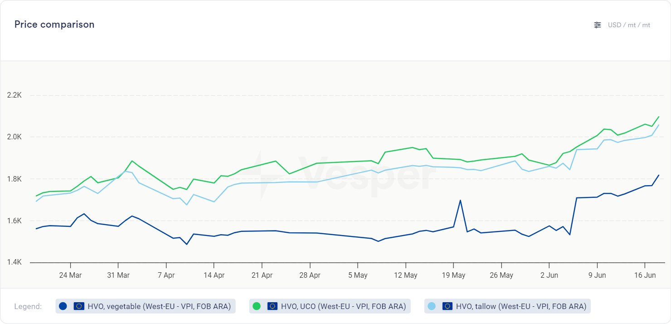The image size is (671, 324).
Task: Hide the HVO, UCO series via legend text
Action: (x=343, y=306)
